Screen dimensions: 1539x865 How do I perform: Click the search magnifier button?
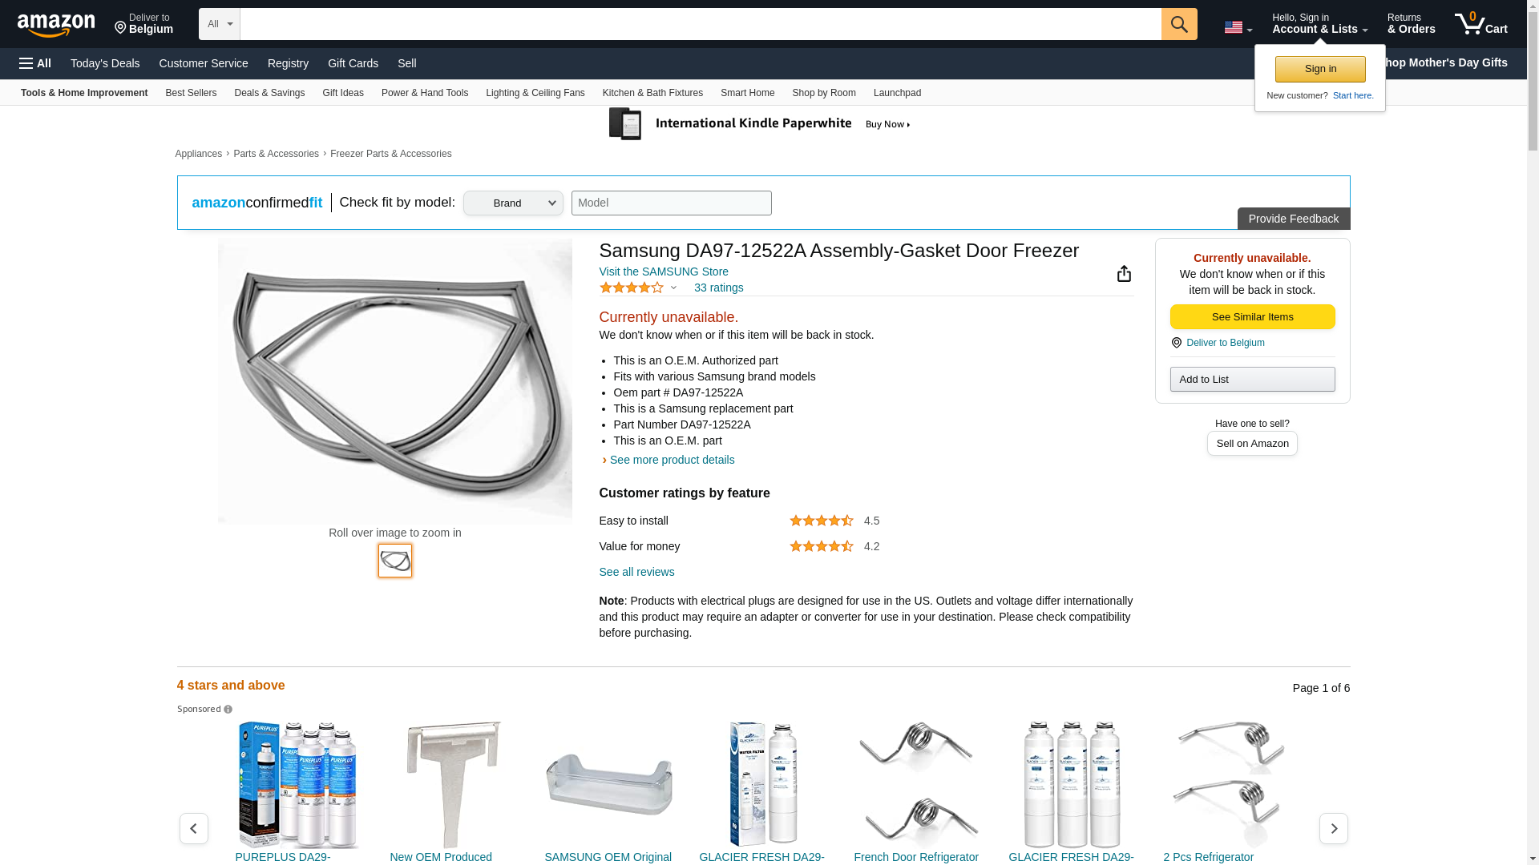[x=1179, y=24]
